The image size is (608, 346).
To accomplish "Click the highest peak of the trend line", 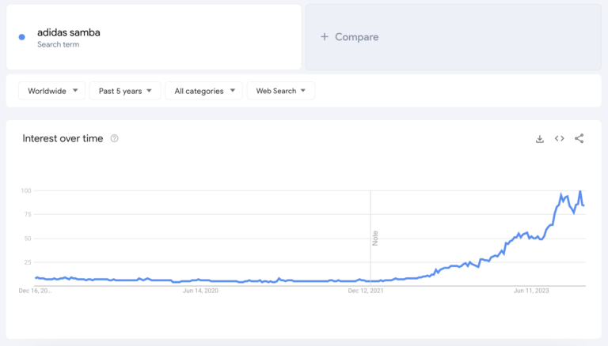I will pos(580,192).
